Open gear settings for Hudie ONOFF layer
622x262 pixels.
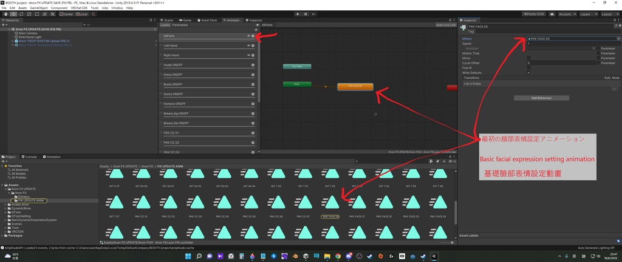(x=253, y=65)
